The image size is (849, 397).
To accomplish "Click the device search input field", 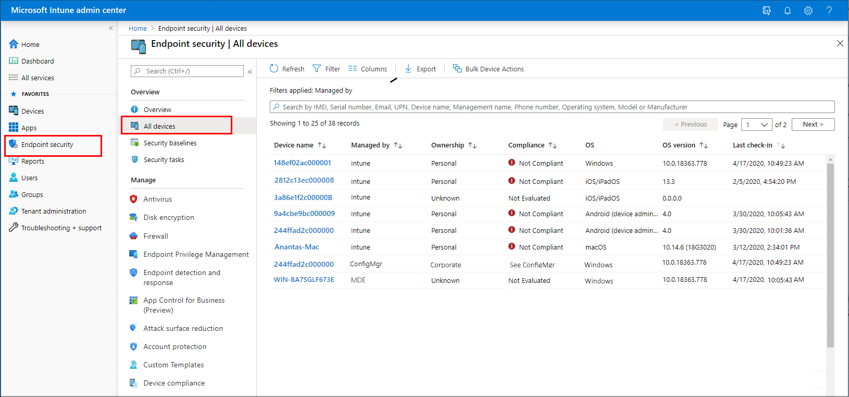I will (552, 107).
